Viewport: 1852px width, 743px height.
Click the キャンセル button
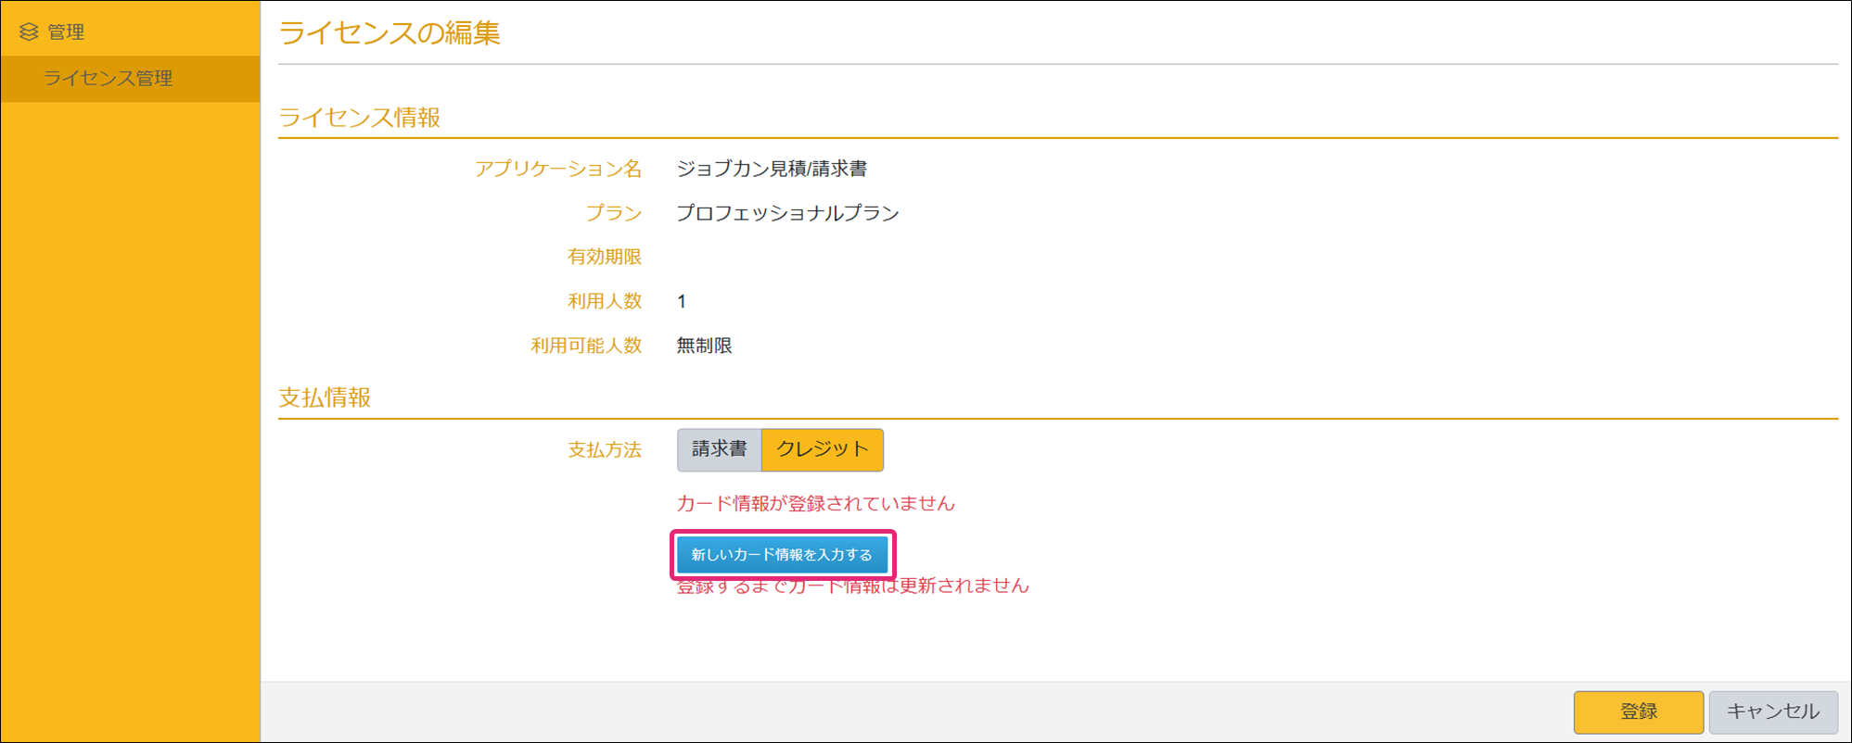1772,712
